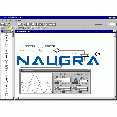This screenshot has height=117, width=117.
Task: Pick the capacitor component in Passive panel
Action: 6,56
